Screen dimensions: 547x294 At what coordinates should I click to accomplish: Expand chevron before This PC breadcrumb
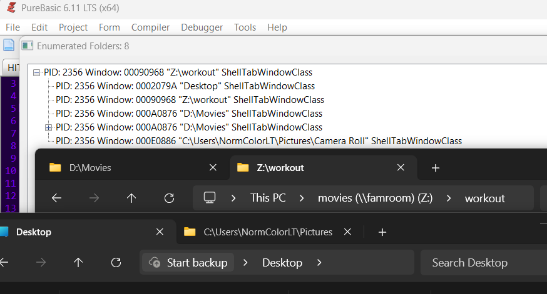(x=233, y=198)
